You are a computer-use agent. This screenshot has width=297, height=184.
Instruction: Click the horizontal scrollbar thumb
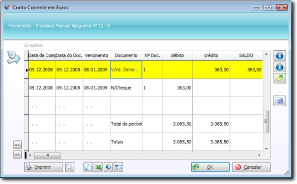(x=47, y=156)
